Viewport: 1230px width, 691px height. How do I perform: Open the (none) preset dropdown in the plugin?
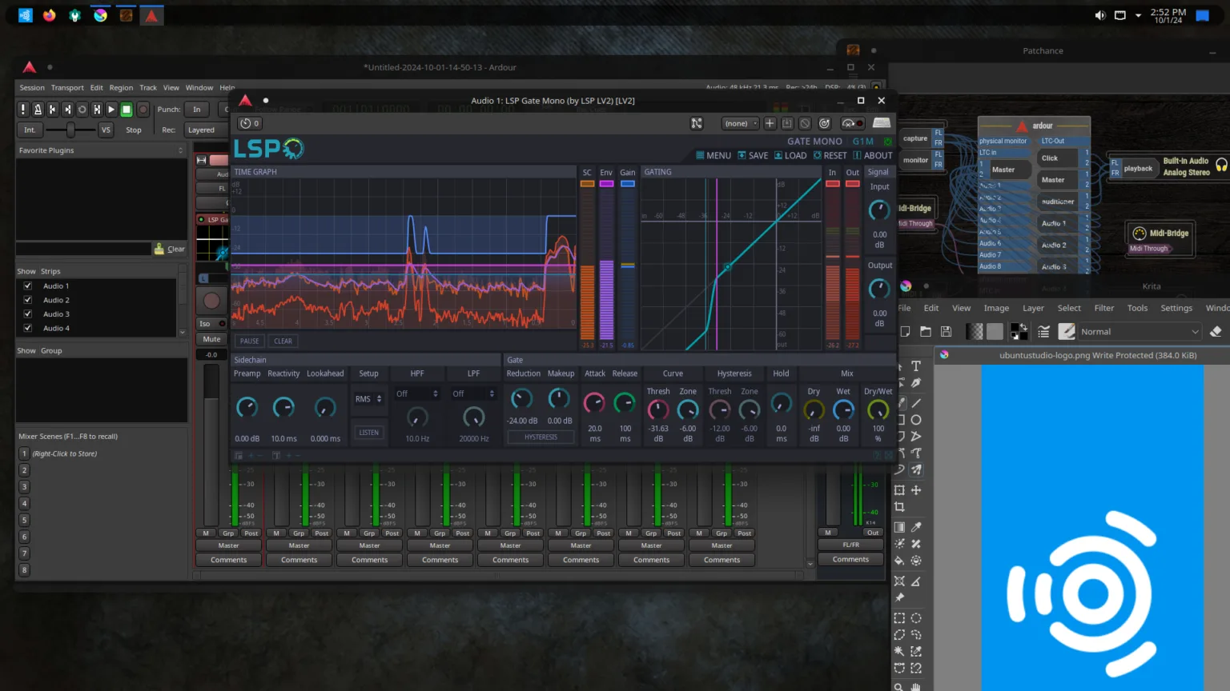point(738,123)
